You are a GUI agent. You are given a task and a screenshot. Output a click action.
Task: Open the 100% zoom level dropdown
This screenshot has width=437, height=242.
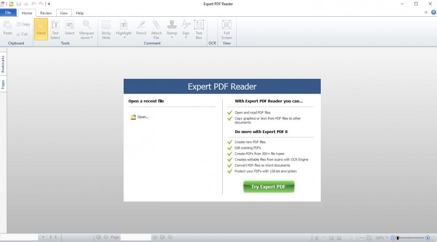(x=387, y=237)
